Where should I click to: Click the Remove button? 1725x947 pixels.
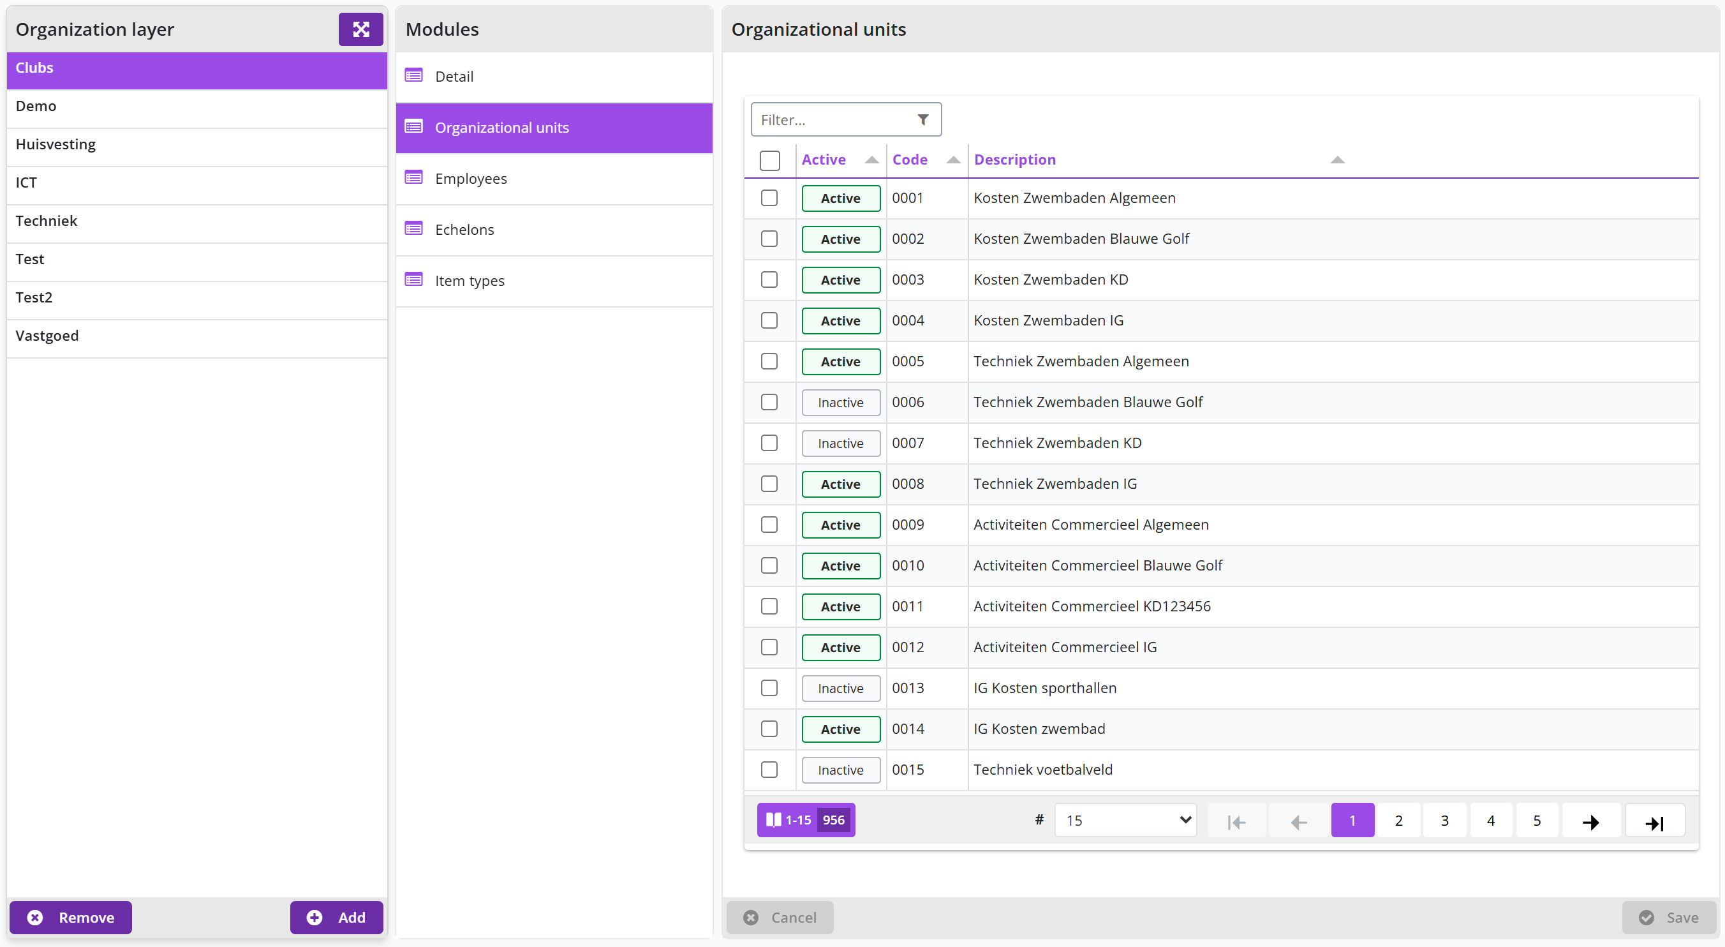pos(70,918)
